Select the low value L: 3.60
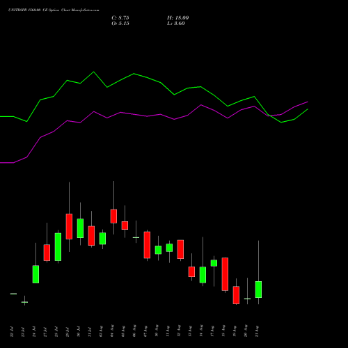This screenshot has height=348, width=348. point(176,24)
